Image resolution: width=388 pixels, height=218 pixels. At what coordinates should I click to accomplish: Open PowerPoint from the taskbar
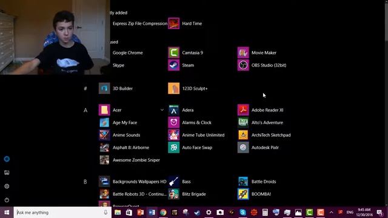[x=140, y=213]
